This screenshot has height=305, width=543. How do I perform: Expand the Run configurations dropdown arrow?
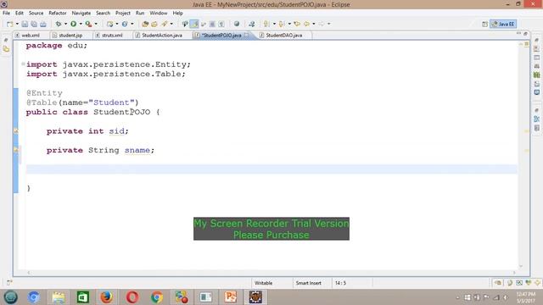click(x=81, y=24)
